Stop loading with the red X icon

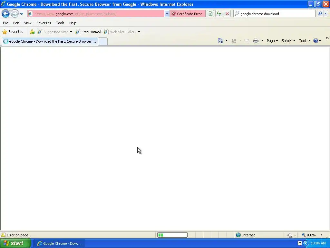(x=227, y=14)
